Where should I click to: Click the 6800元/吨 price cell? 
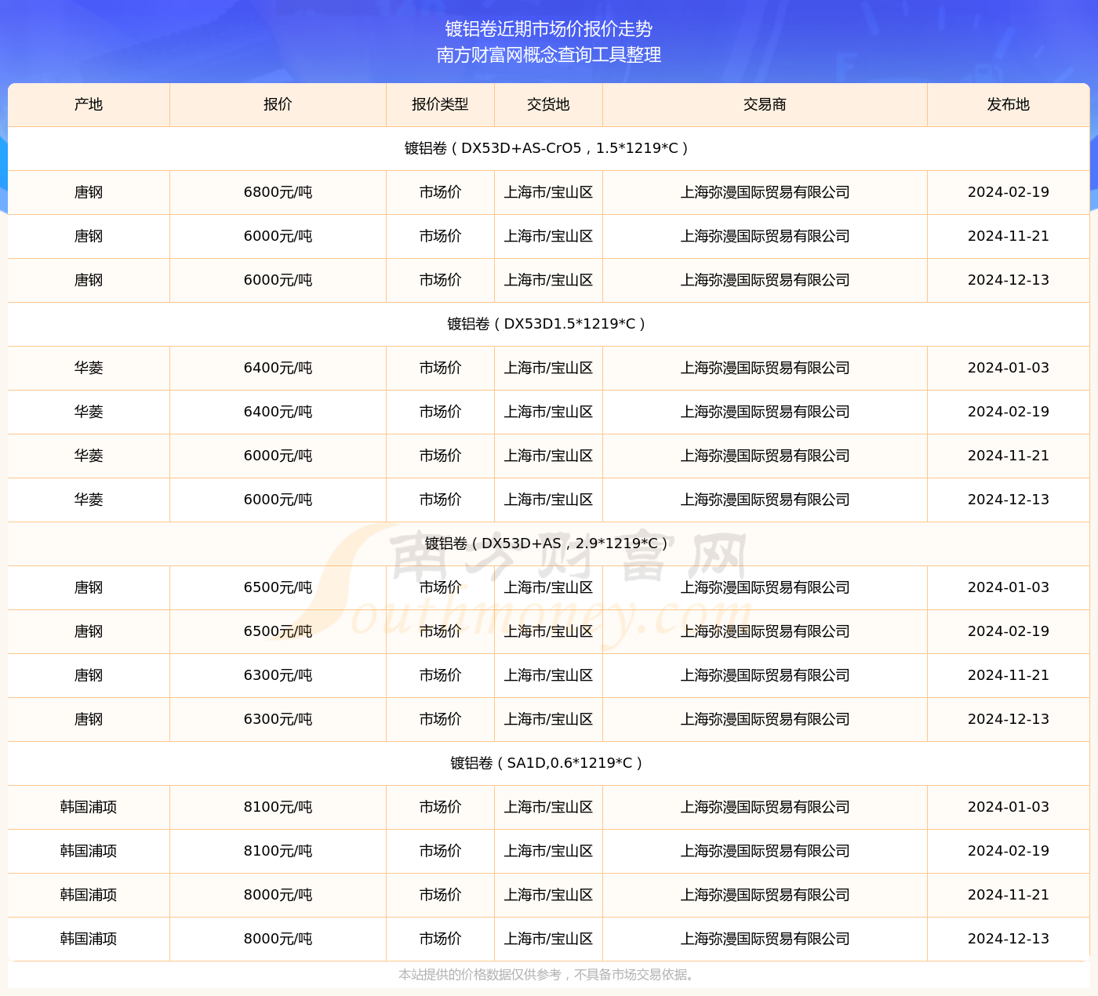[x=278, y=192]
